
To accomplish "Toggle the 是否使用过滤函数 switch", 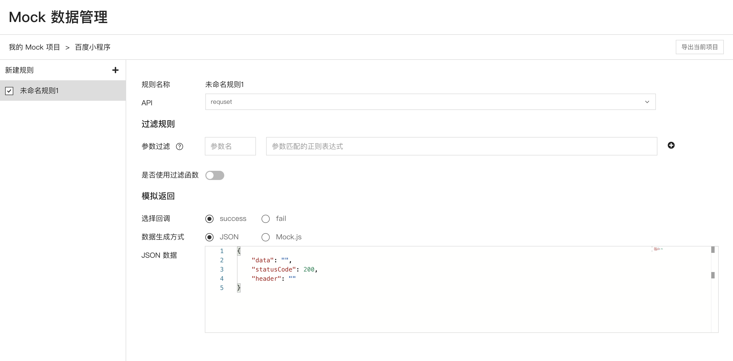I will point(215,175).
